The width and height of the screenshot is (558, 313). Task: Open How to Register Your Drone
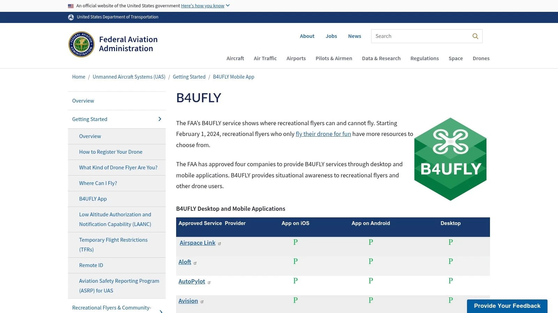[x=111, y=152]
